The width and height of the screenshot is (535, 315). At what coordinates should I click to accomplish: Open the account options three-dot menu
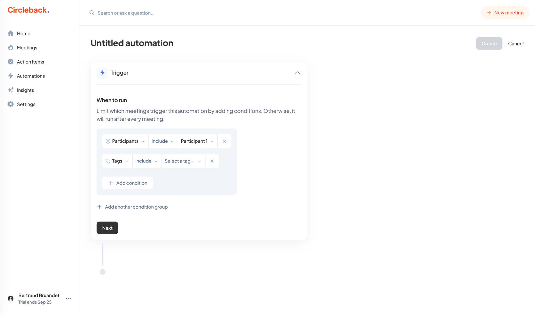[68, 298]
